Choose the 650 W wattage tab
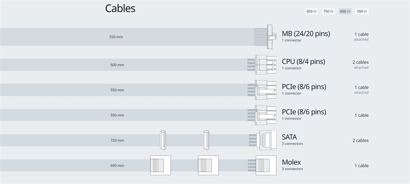410x184 pixels. tap(345, 11)
